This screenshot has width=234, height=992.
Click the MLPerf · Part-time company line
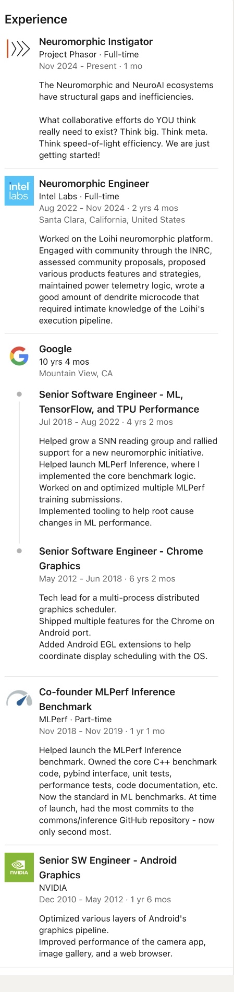[x=75, y=719]
